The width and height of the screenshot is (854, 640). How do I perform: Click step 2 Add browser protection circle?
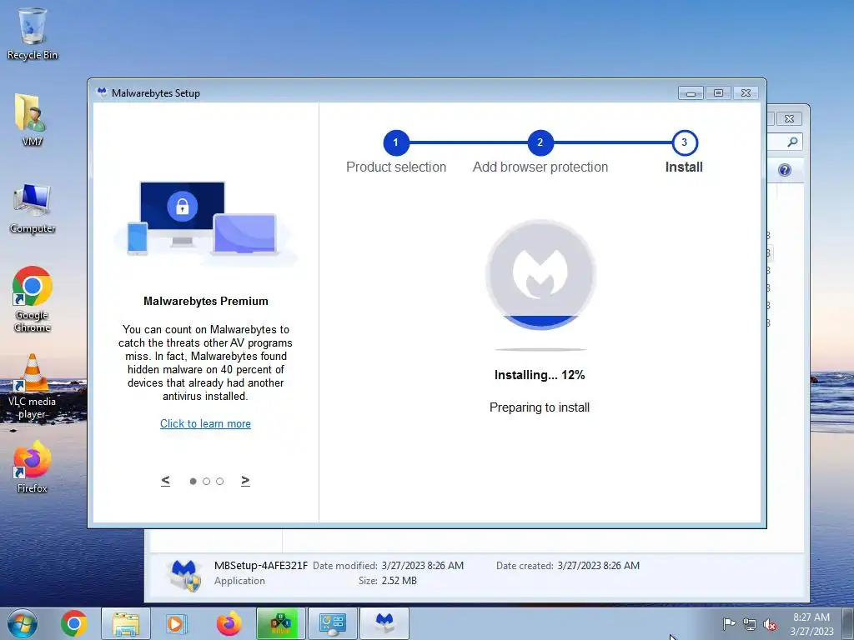[x=540, y=142]
